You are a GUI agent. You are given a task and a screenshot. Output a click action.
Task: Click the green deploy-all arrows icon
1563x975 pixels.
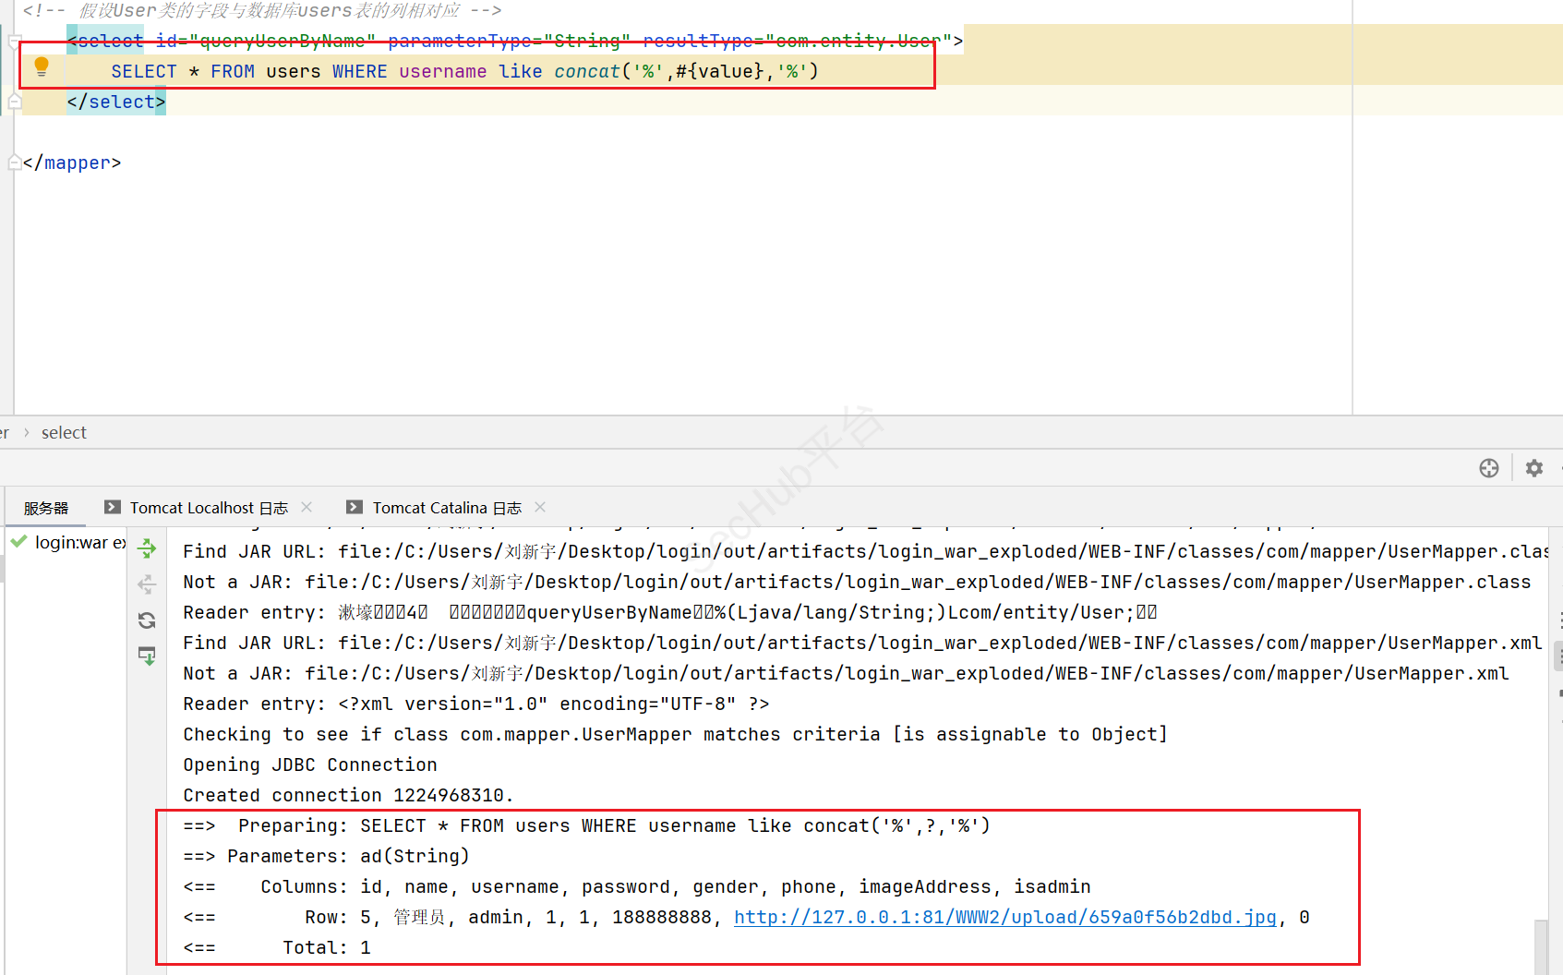[x=147, y=549]
